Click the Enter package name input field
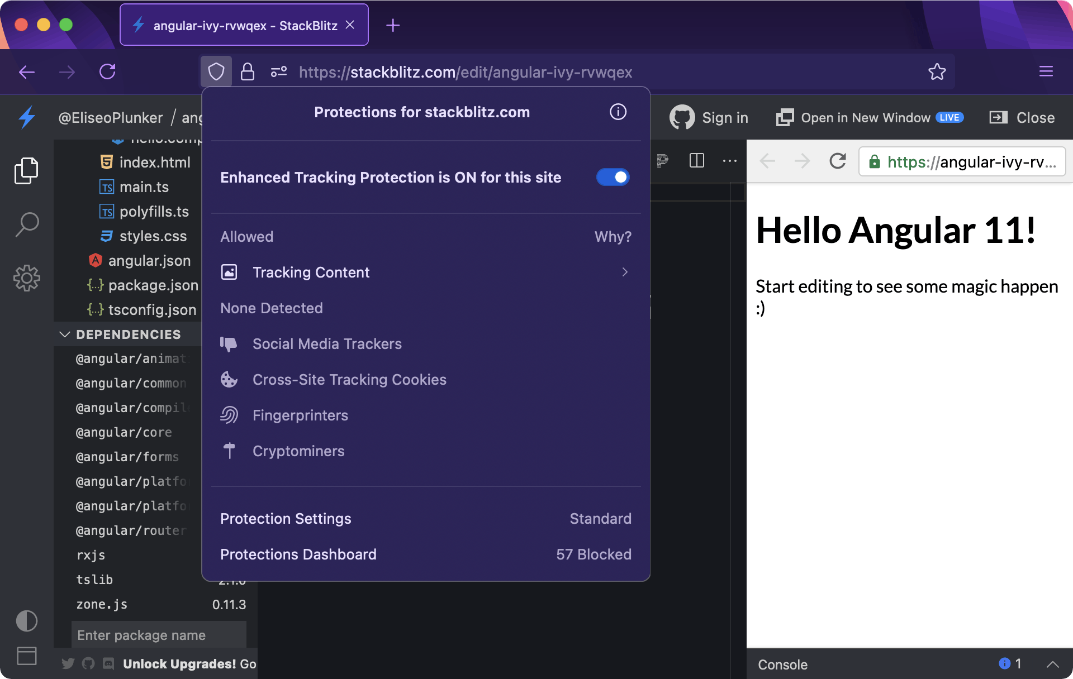Image resolution: width=1073 pixels, height=679 pixels. pyautogui.click(x=159, y=635)
